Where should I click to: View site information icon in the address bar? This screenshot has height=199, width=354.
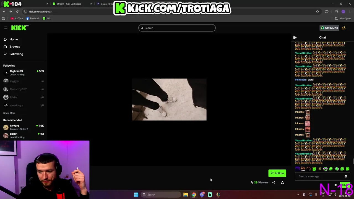click(25, 12)
